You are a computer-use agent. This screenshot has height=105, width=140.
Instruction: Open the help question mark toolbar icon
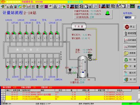pyautogui.click(x=59, y=6)
